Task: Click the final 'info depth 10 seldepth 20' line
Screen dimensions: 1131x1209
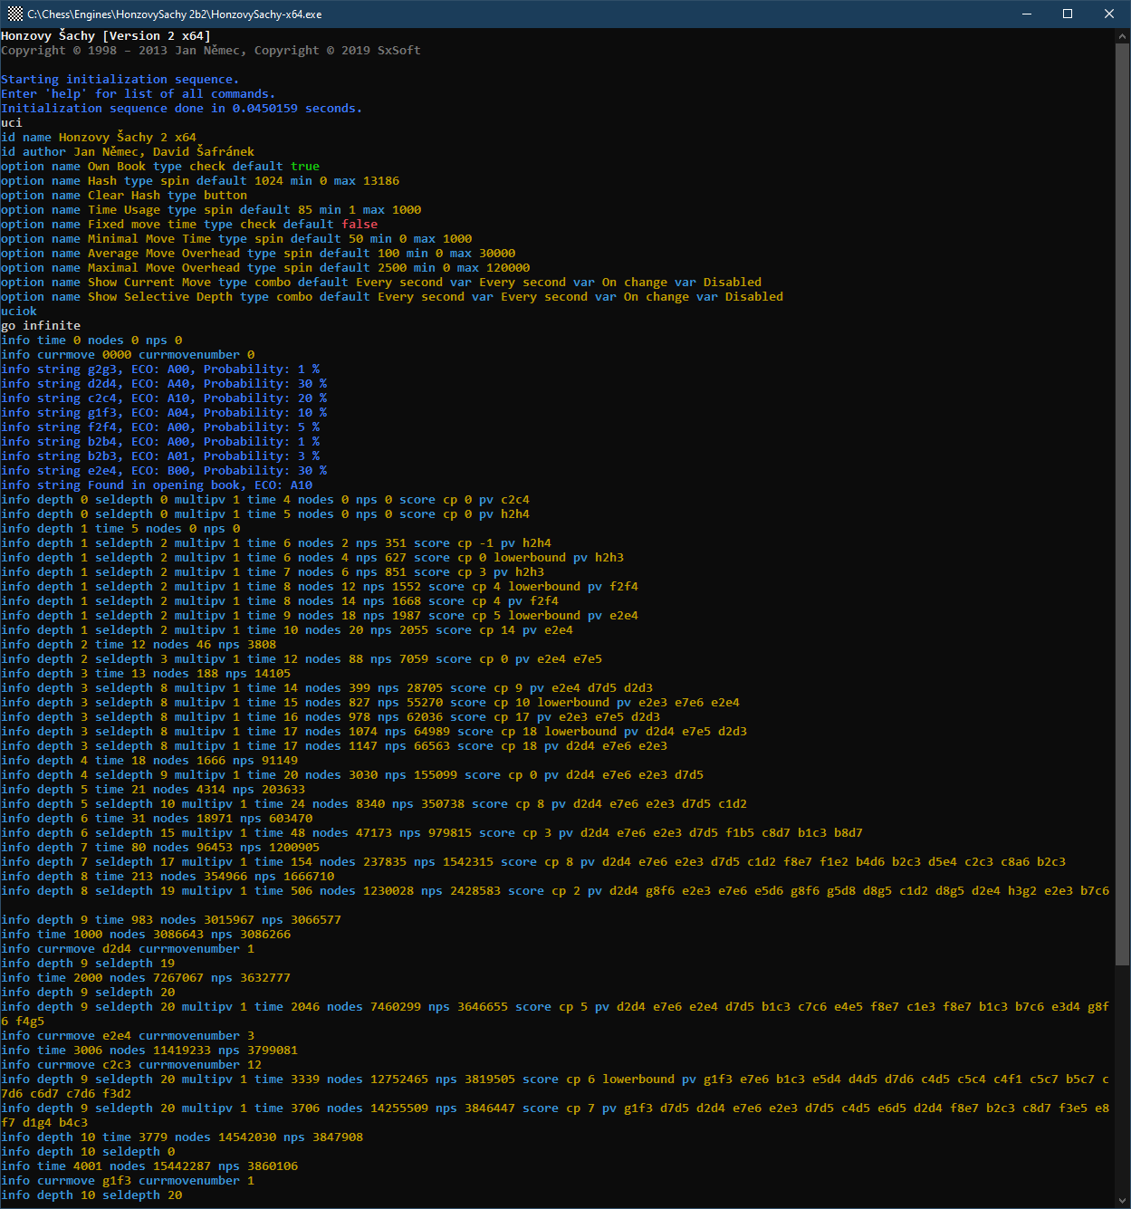Action: pyautogui.click(x=91, y=1195)
